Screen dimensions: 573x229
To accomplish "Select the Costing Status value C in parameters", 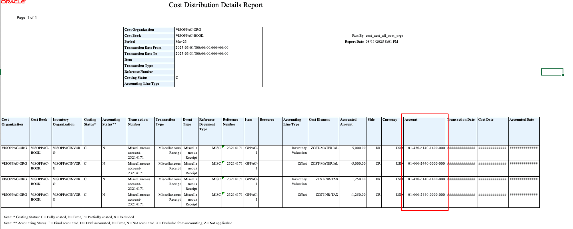I will coord(218,78).
